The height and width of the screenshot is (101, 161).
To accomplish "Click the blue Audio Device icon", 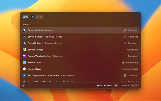I will tap(24, 75).
